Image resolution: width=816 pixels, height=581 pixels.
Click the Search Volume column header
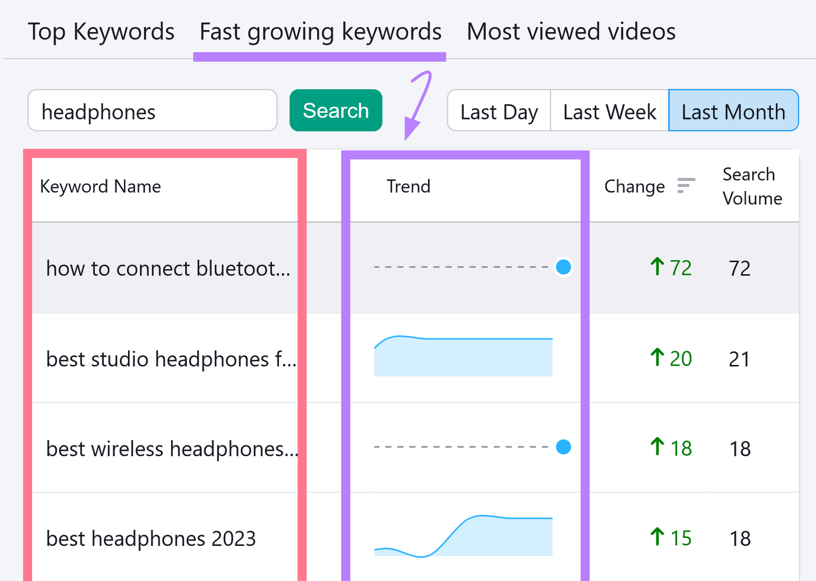(x=751, y=186)
